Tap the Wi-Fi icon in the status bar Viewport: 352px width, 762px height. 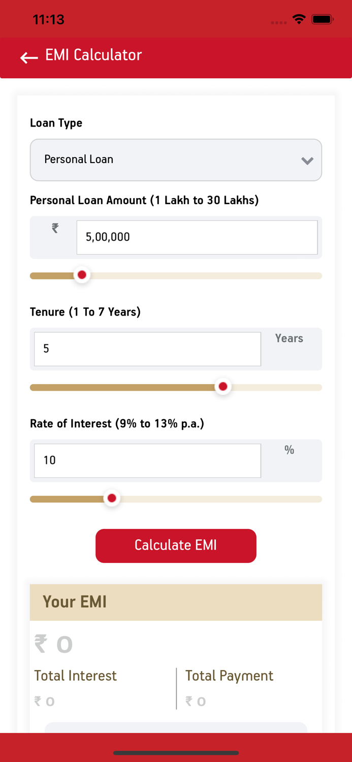pyautogui.click(x=299, y=19)
